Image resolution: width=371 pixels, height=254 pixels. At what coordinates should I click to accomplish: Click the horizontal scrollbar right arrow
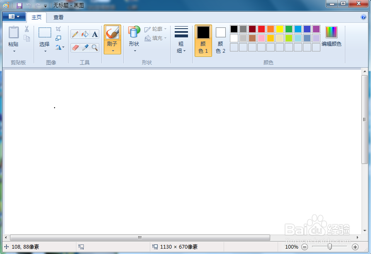(358, 237)
